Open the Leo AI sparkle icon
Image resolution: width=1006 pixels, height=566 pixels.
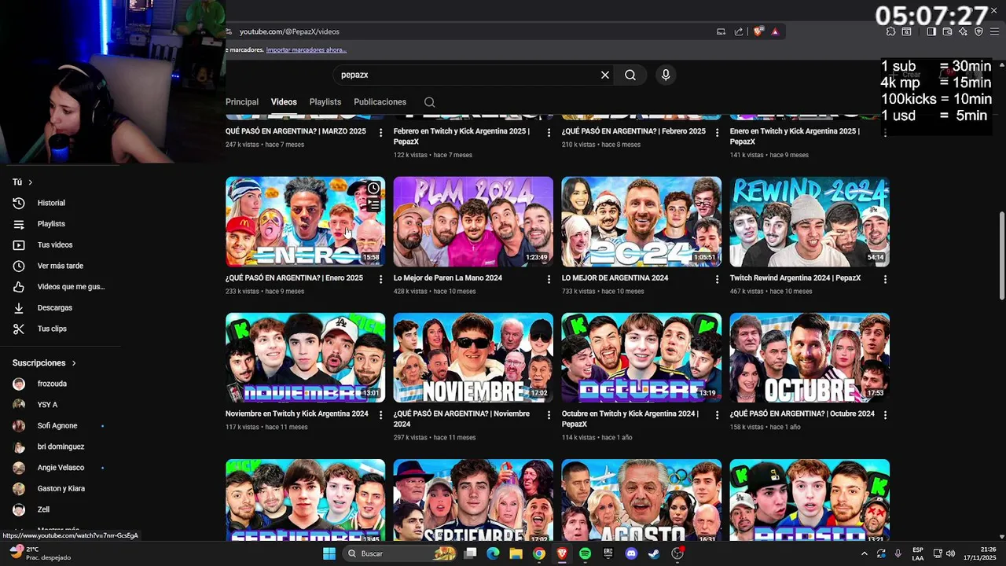click(963, 31)
